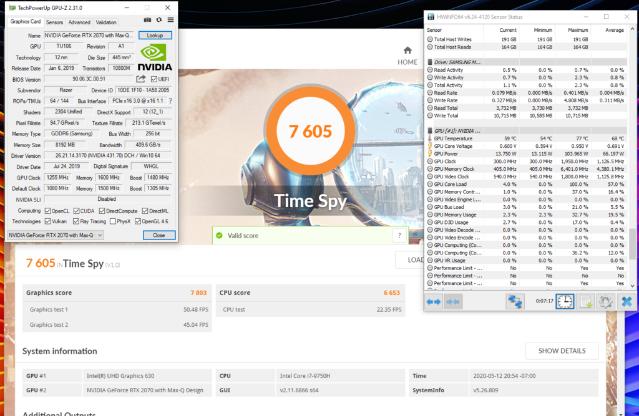This screenshot has height=416, width=639.
Task: Toggle the UEFI checkbox
Action: tap(154, 79)
